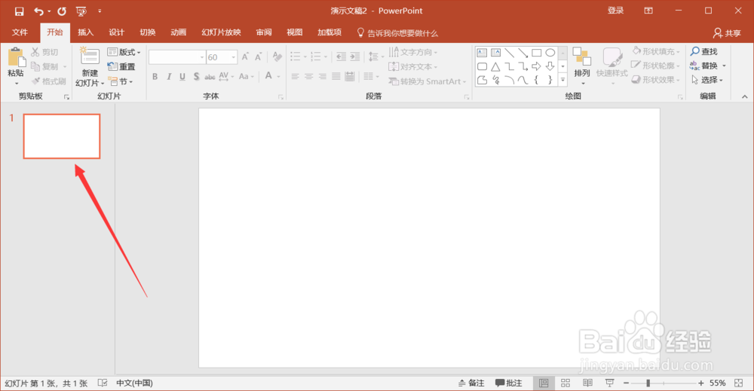Screen dimensions: 754x391
Task: Select the Text Box shape in gallery
Action: tap(482, 52)
